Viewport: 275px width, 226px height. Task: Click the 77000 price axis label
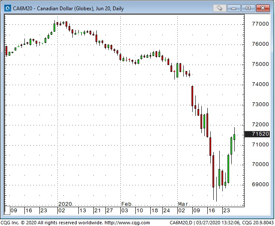(260, 24)
